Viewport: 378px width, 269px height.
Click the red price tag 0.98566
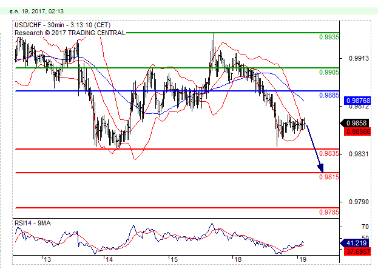tap(357, 131)
